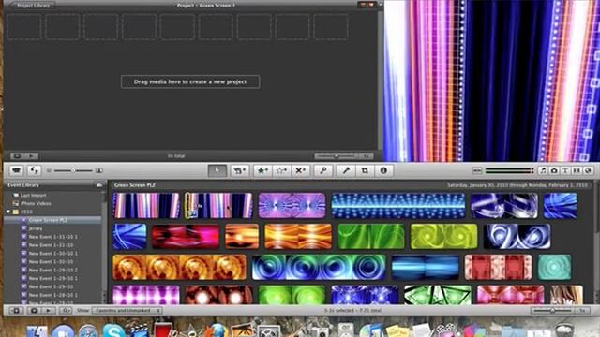
Task: Select event New Event 1-30-10 1
Action: point(52,254)
